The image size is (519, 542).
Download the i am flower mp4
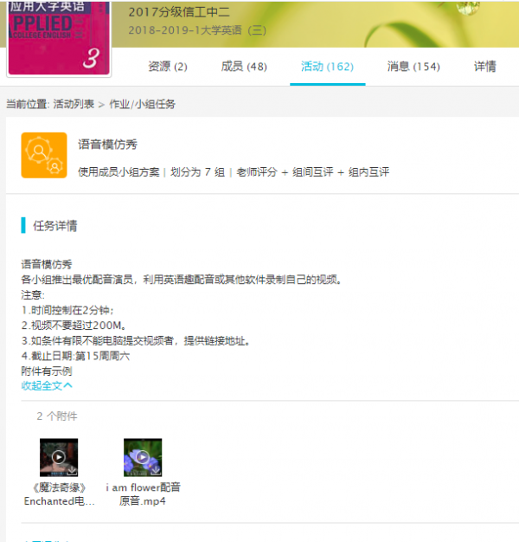pyautogui.click(x=156, y=470)
